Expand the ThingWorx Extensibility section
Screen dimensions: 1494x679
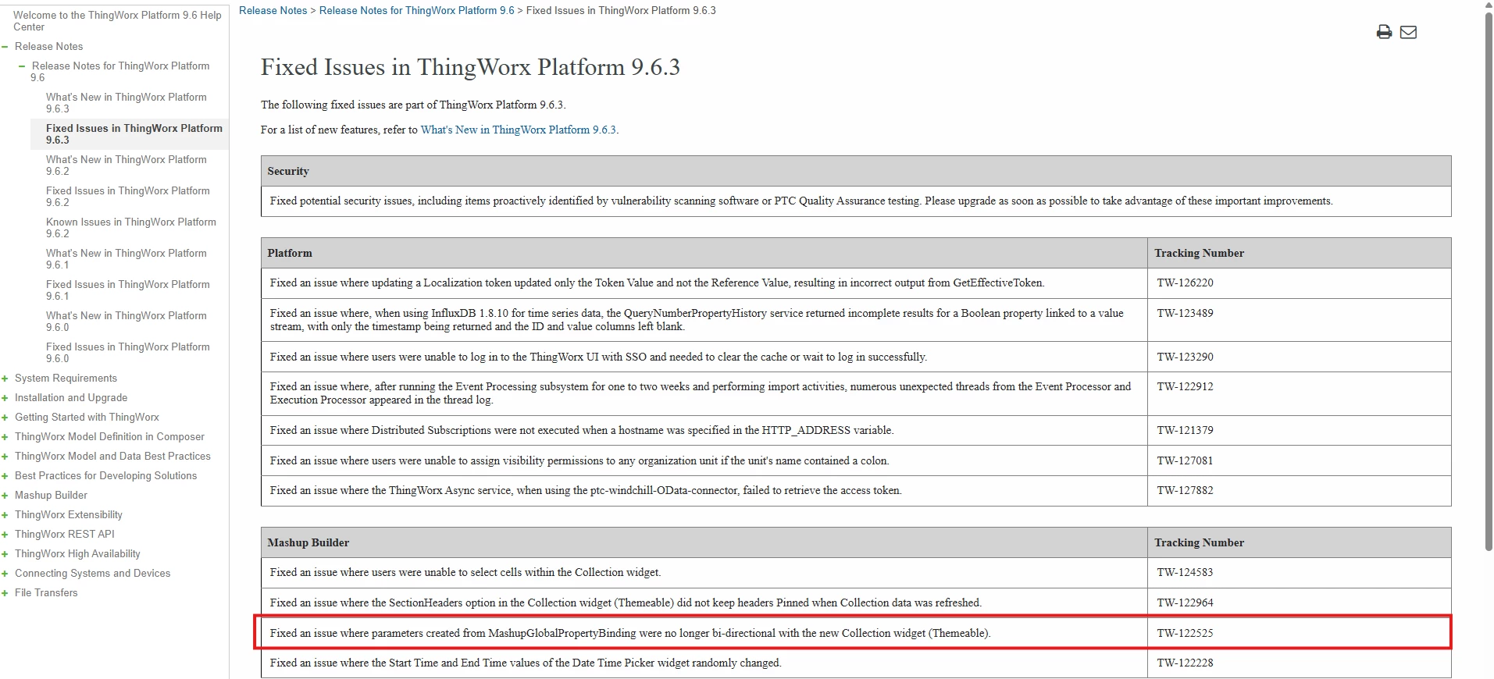point(5,515)
